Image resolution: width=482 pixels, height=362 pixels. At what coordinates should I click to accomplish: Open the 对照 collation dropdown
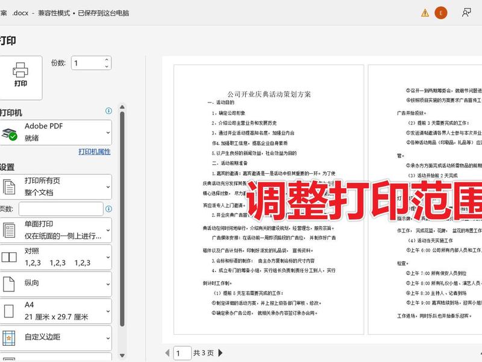click(x=55, y=257)
